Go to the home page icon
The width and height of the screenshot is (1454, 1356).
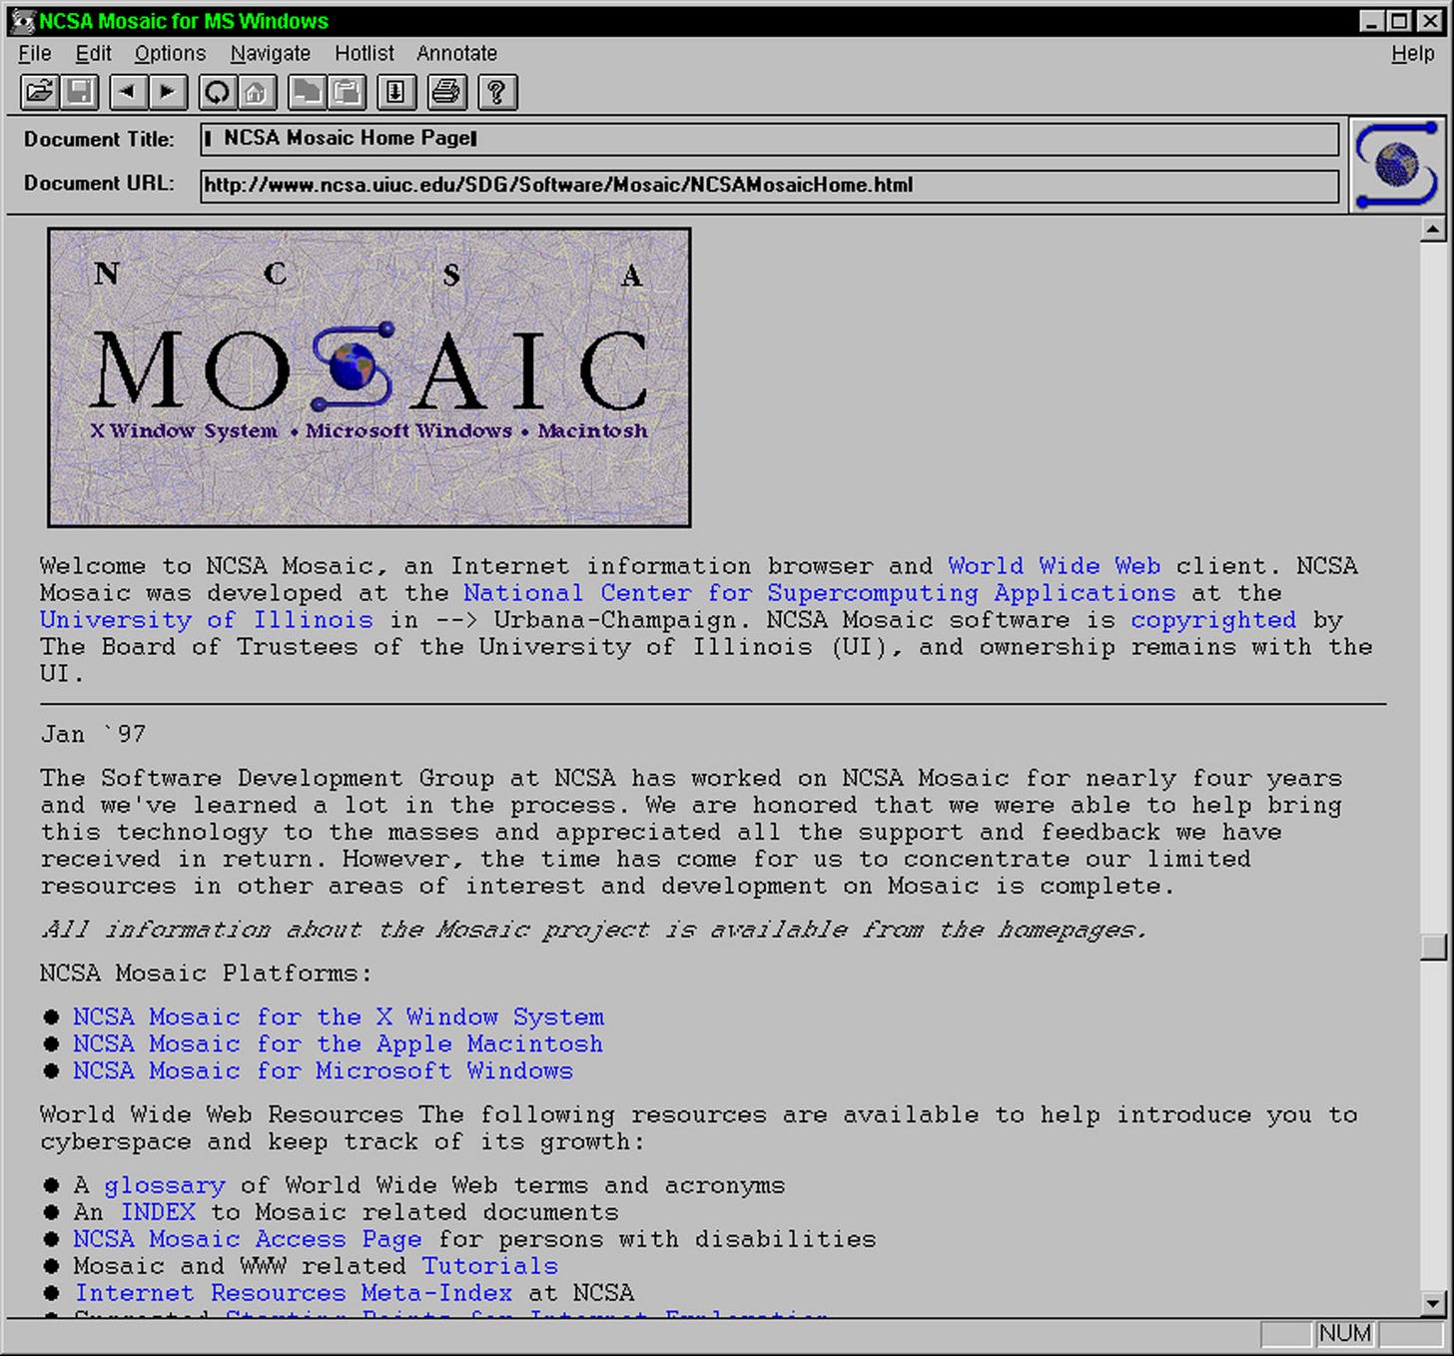coord(255,92)
